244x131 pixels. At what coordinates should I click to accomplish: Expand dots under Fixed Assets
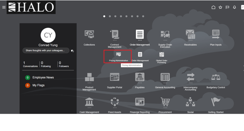tap(115, 108)
